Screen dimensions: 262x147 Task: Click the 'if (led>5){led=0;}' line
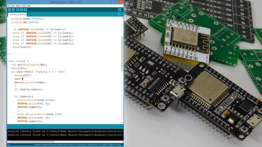pyautogui.click(x=28, y=89)
